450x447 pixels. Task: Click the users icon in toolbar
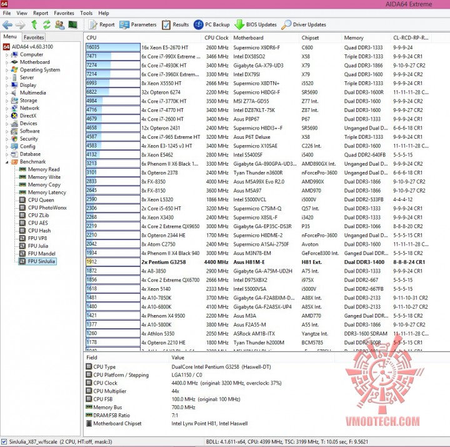[60, 24]
